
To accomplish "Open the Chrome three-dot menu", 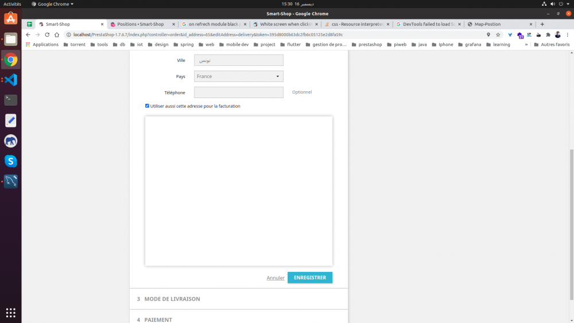I will 568,35.
